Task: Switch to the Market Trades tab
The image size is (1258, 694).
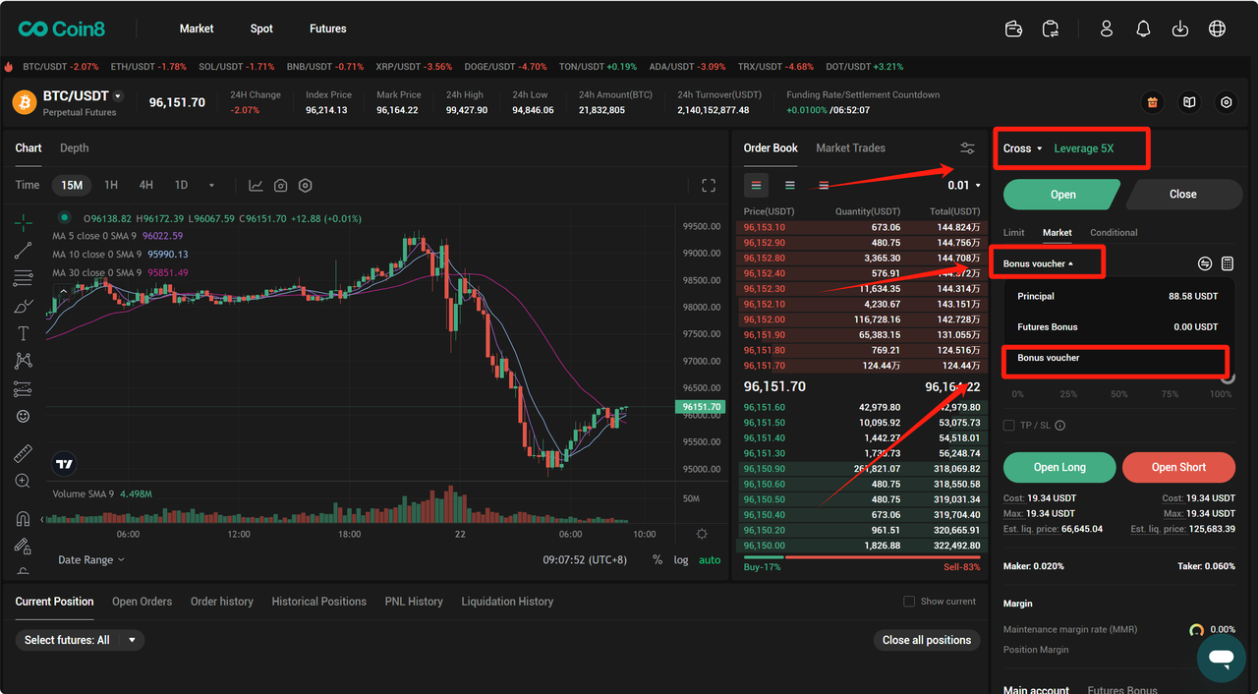Action: [850, 148]
